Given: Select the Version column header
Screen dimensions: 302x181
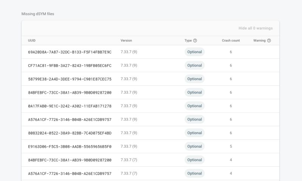Looking at the screenshot, I should (126, 40).
